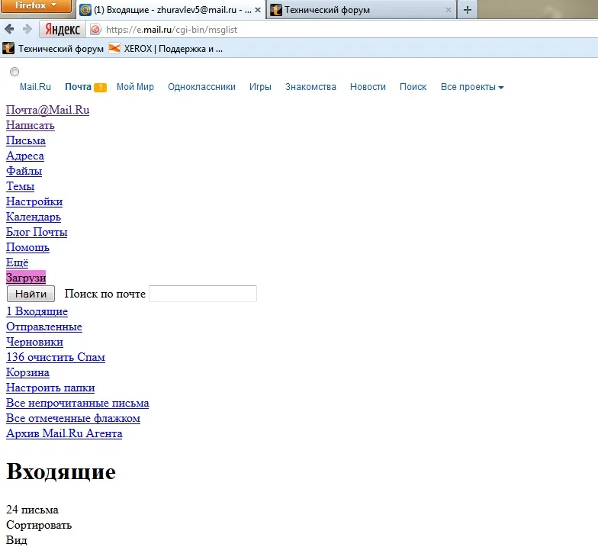Go back using the browser back arrow

coord(9,29)
